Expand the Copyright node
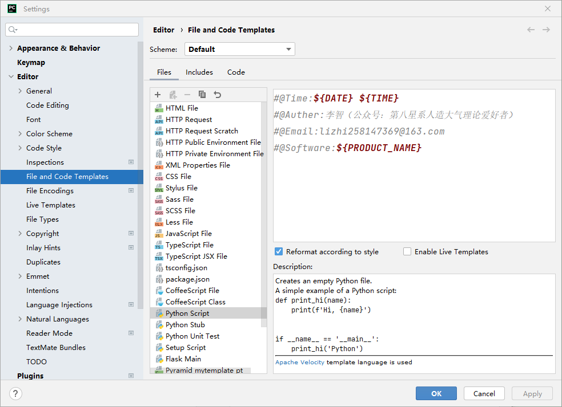The height and width of the screenshot is (407, 562). 20,234
